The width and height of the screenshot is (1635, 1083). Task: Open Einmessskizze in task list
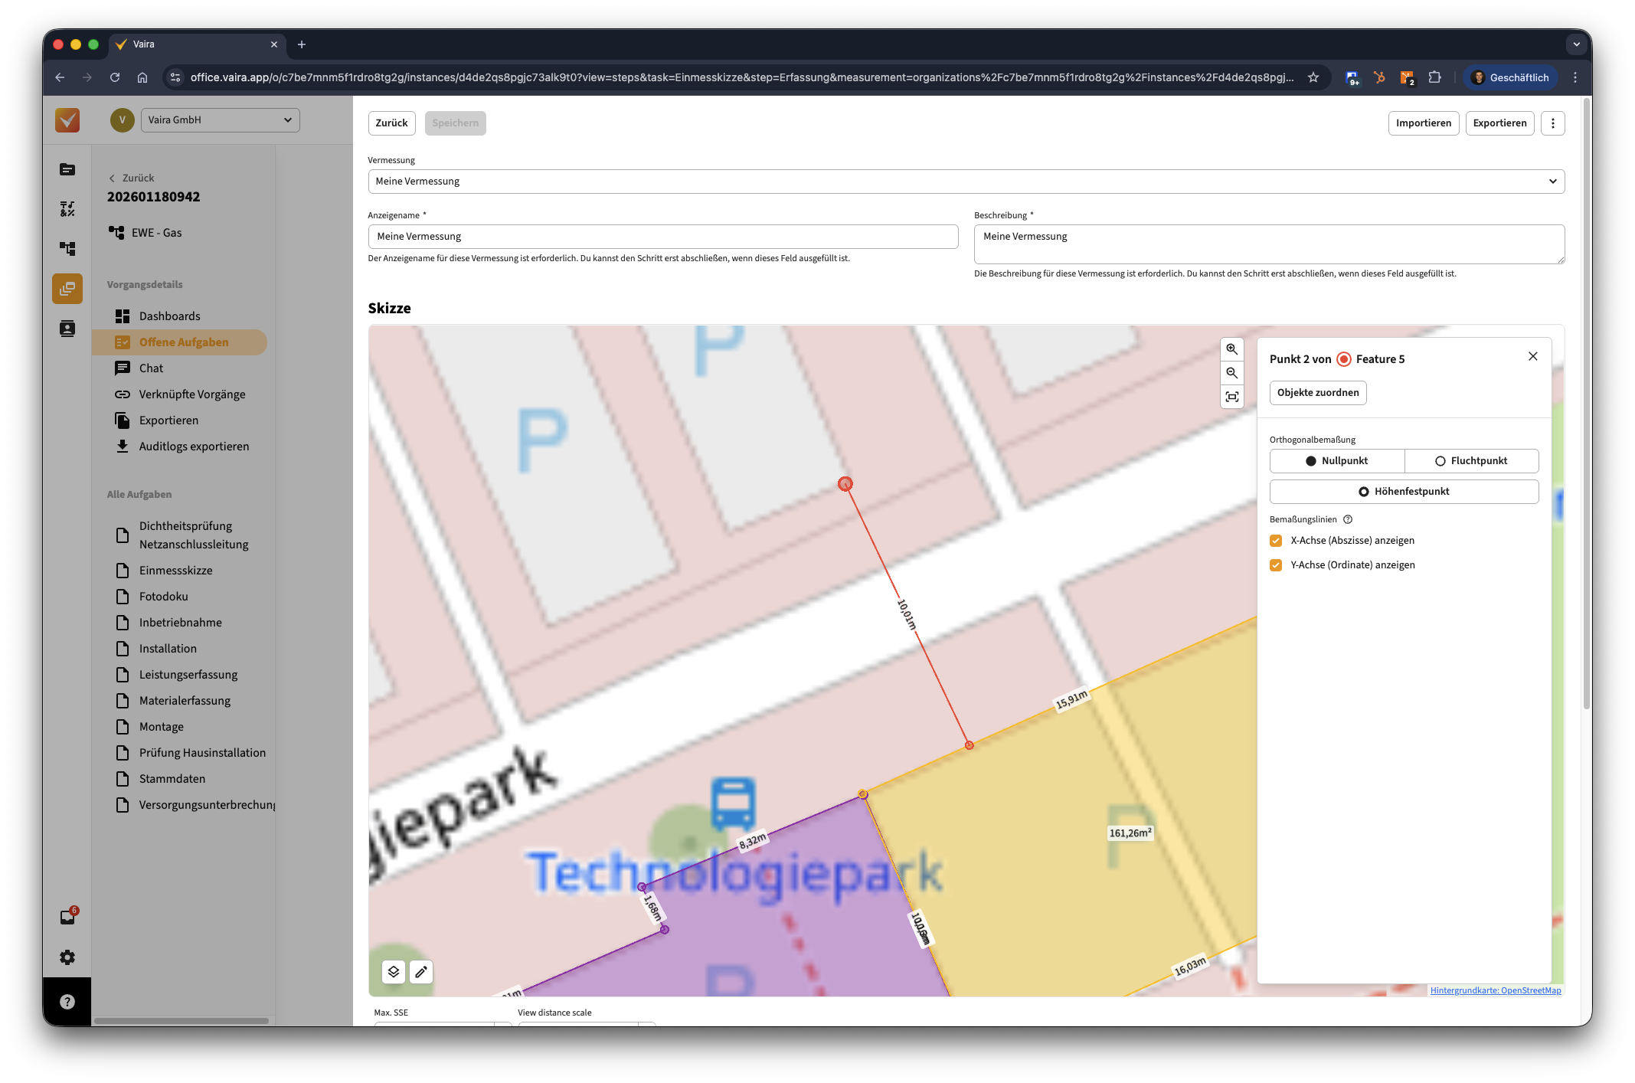coord(175,571)
